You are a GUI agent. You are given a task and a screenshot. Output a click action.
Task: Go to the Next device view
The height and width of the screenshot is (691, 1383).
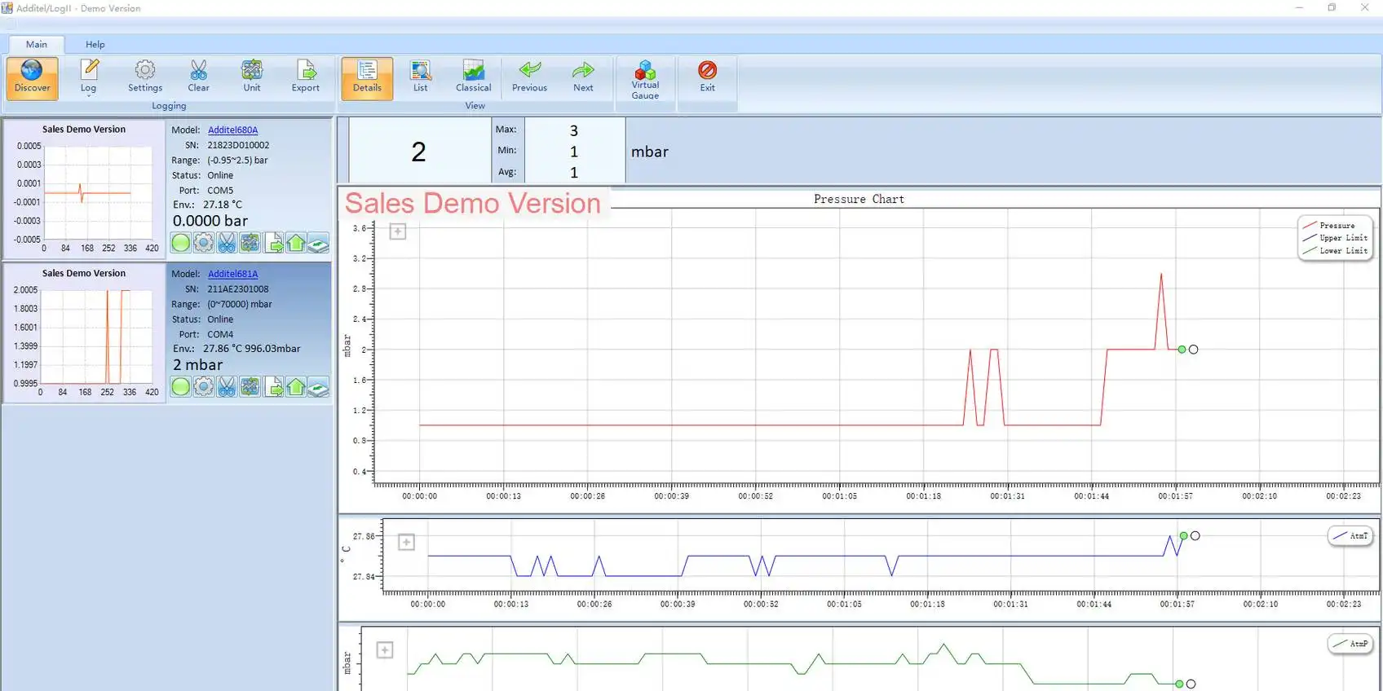click(583, 77)
